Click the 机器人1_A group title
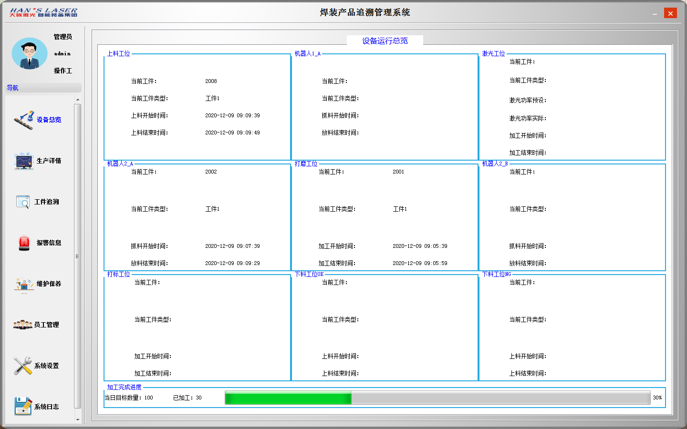Image resolution: width=687 pixels, height=429 pixels. (x=307, y=54)
